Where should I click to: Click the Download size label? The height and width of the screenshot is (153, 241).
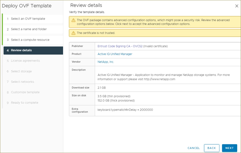click(80, 88)
